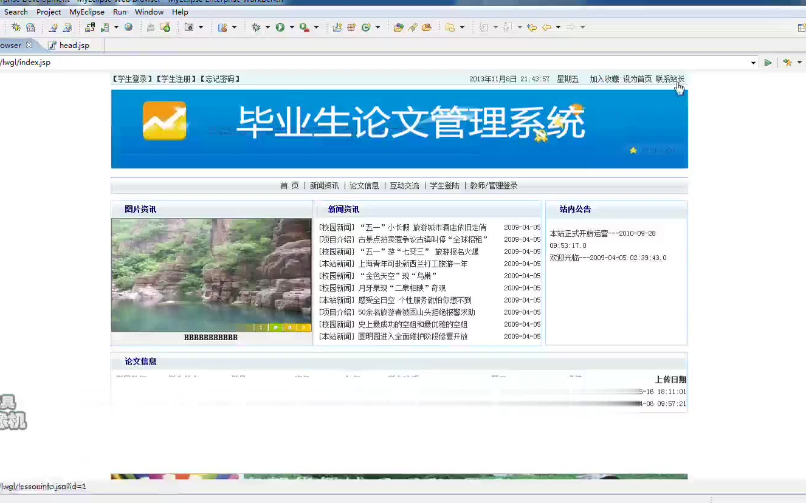806x503 pixels.
Task: Click the web page snapshot camera icon
Action: click(190, 27)
